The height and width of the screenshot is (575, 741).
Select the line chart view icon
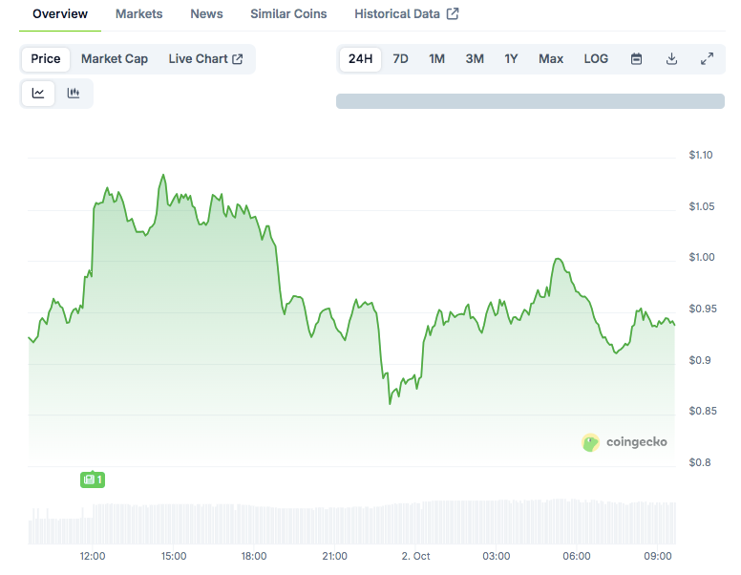[38, 93]
